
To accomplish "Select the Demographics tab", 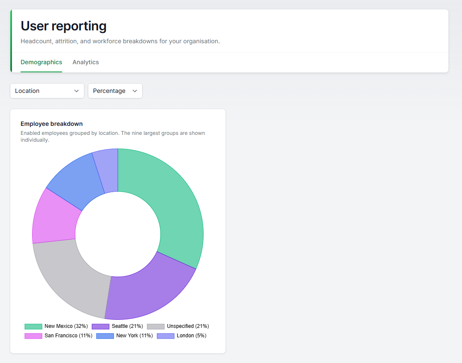I will pos(41,62).
